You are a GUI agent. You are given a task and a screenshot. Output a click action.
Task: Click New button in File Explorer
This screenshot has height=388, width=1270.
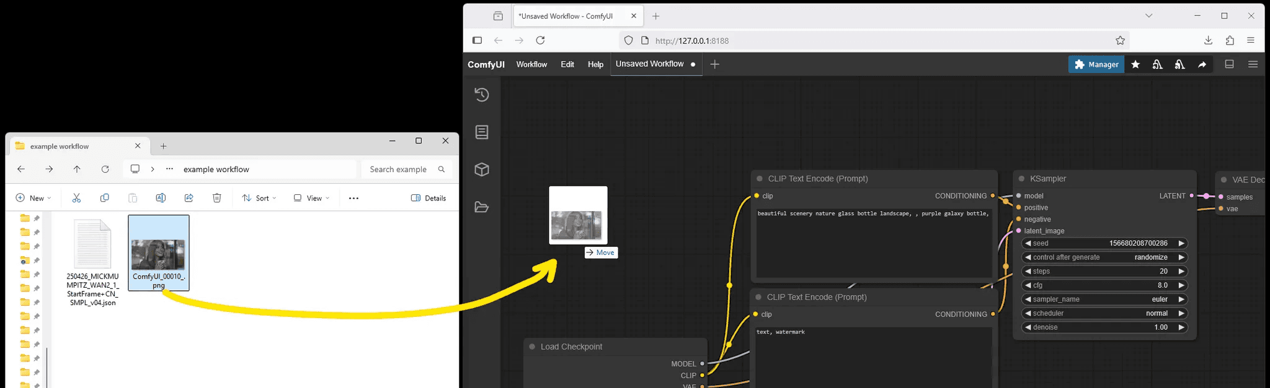click(33, 198)
